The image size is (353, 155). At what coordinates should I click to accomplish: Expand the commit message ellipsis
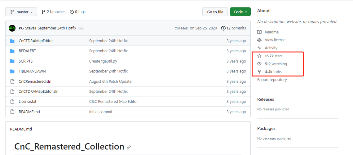tap(81, 28)
